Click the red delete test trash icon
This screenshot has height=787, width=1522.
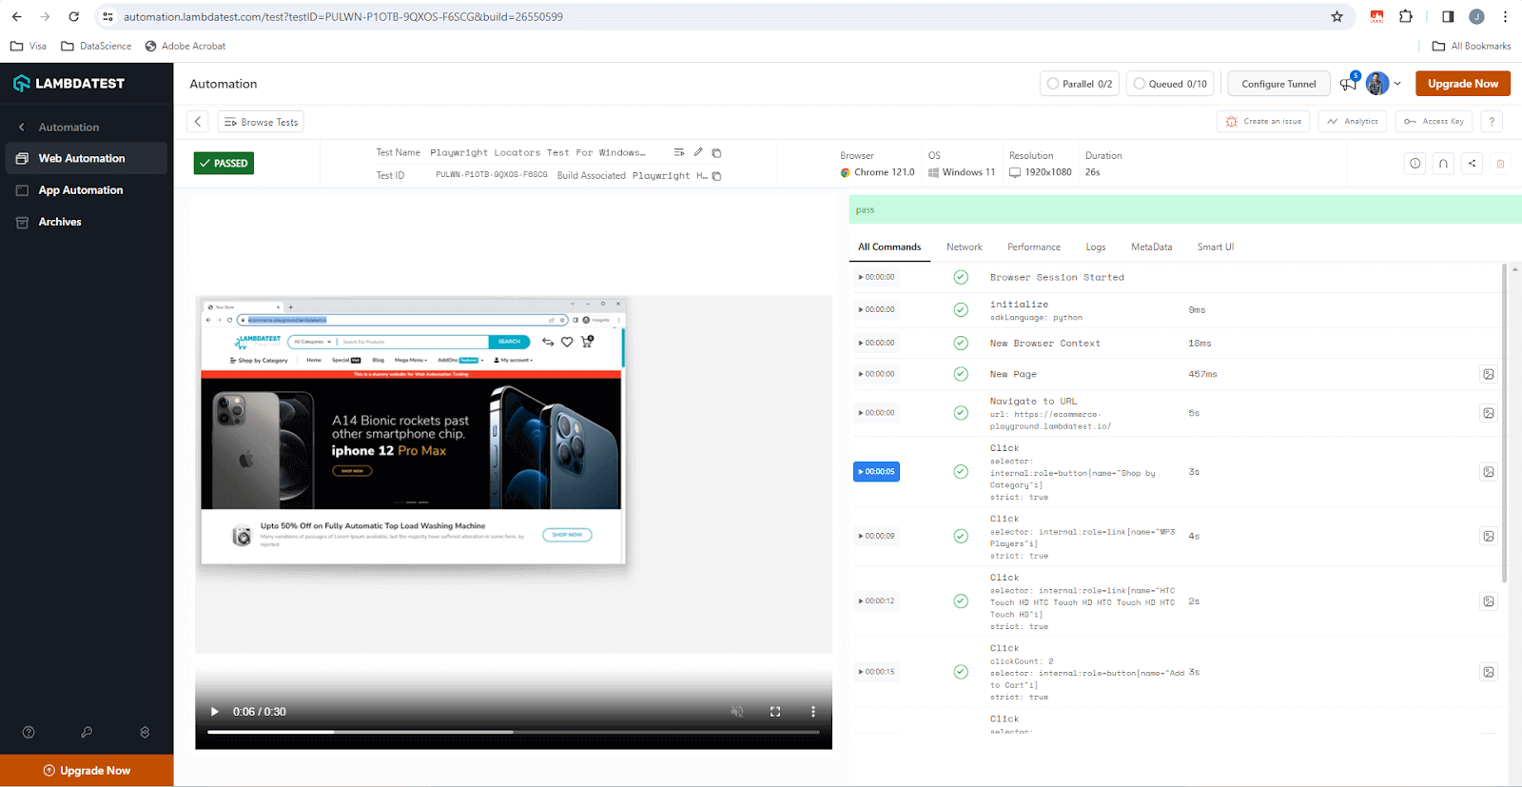coord(1500,164)
